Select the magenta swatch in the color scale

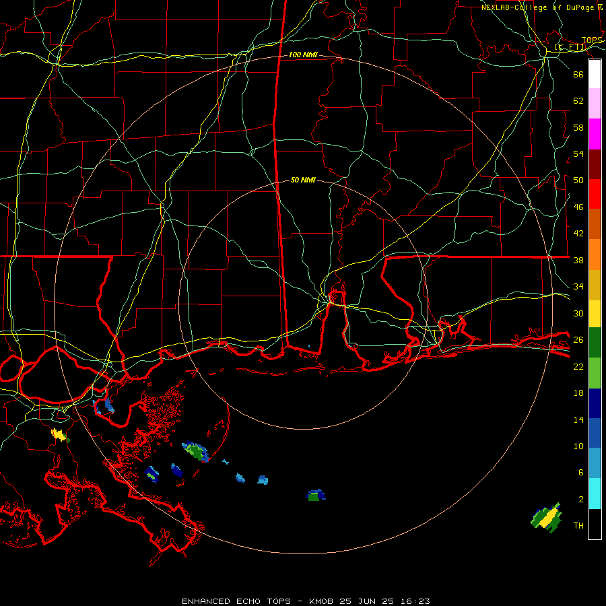(595, 134)
